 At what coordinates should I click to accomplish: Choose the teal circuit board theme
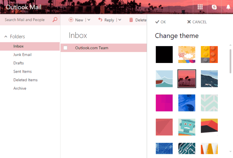[x=187, y=149]
